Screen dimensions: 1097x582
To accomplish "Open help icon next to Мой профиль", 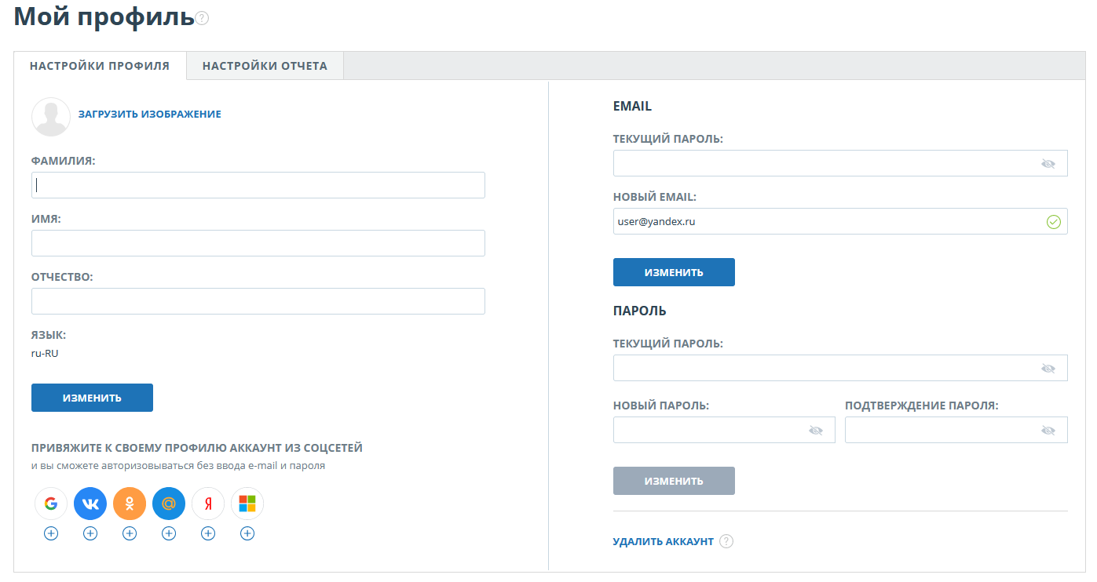I will pyautogui.click(x=203, y=18).
